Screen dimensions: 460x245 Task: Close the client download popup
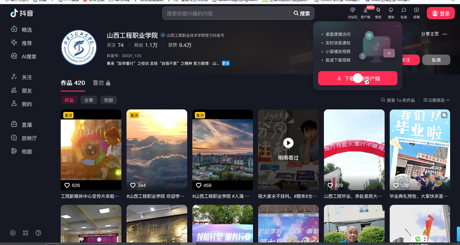[398, 26]
